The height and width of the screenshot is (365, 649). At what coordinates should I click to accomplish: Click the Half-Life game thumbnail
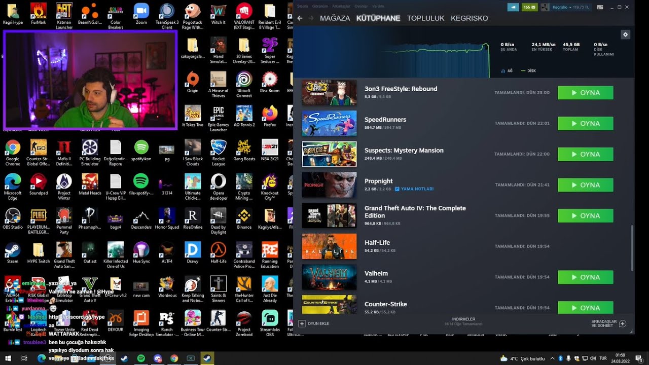(x=329, y=246)
